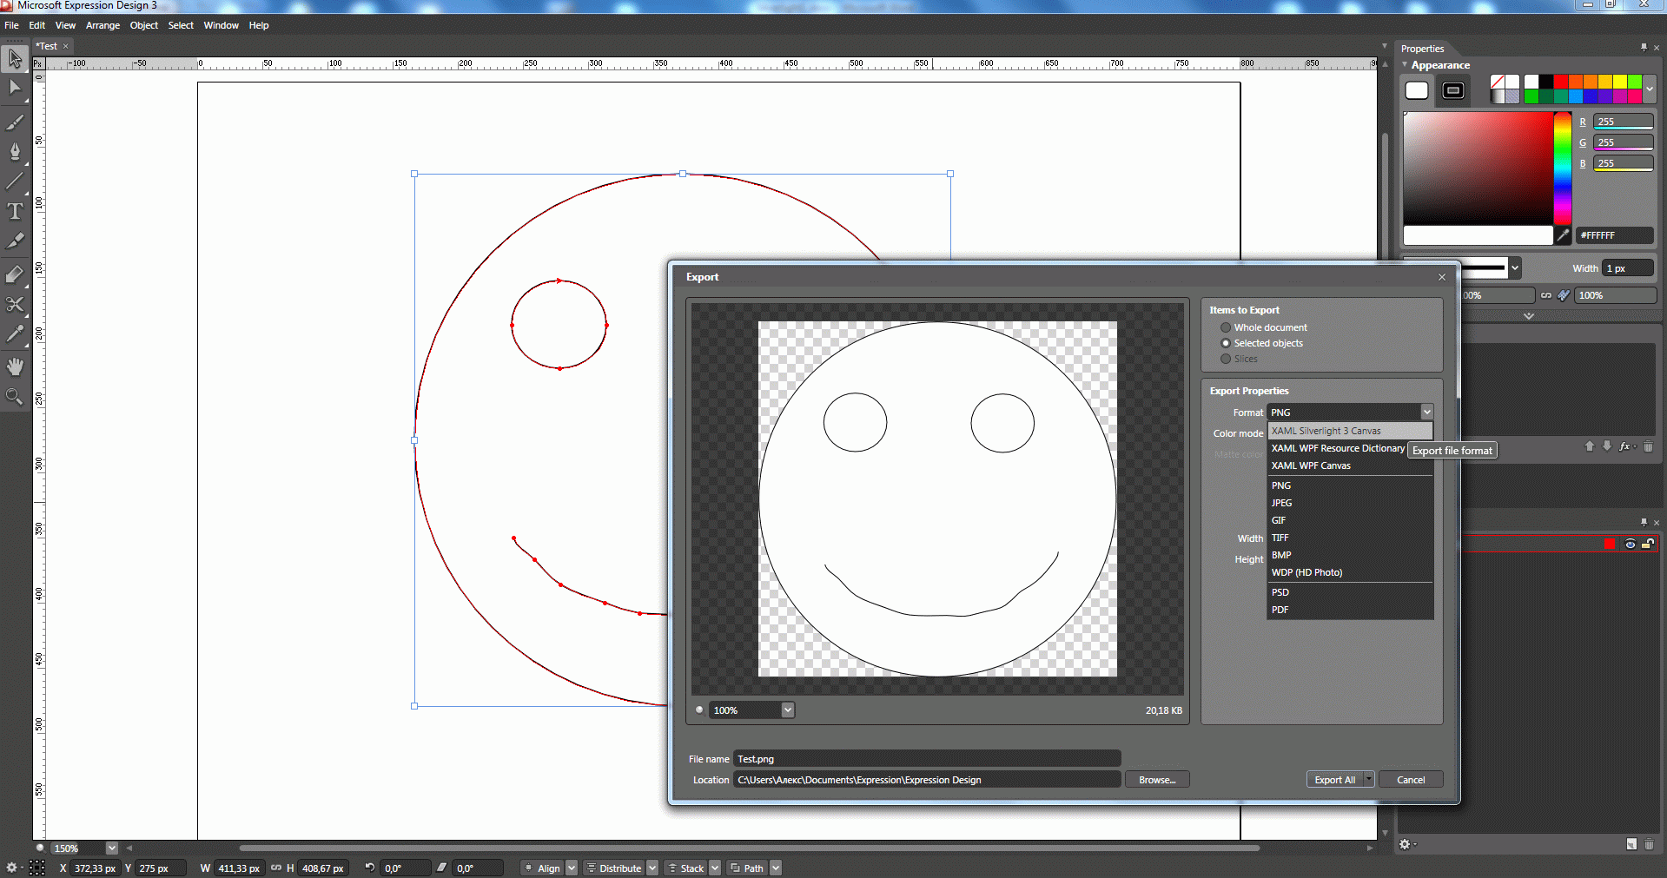Click the rainbow hue slider bar
This screenshot has height=878, width=1667.
1563,168
